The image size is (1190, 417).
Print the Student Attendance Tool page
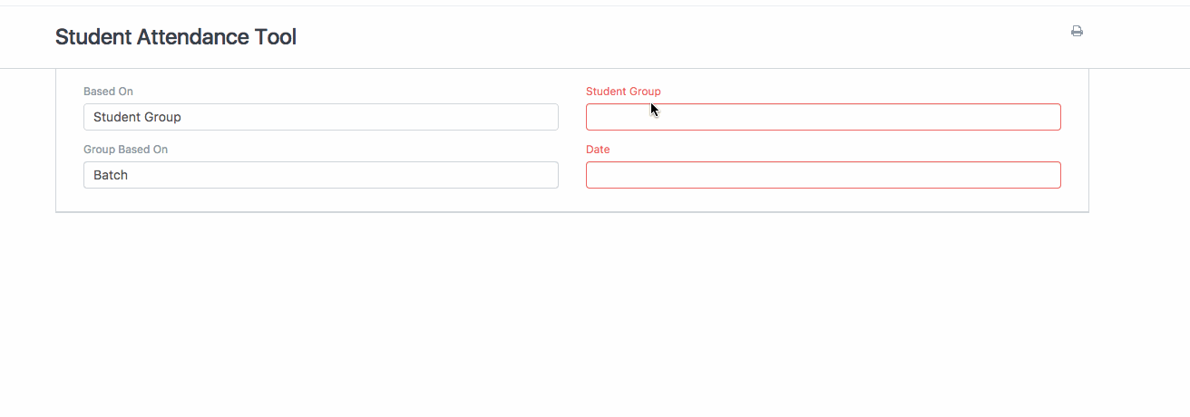pos(1077,32)
